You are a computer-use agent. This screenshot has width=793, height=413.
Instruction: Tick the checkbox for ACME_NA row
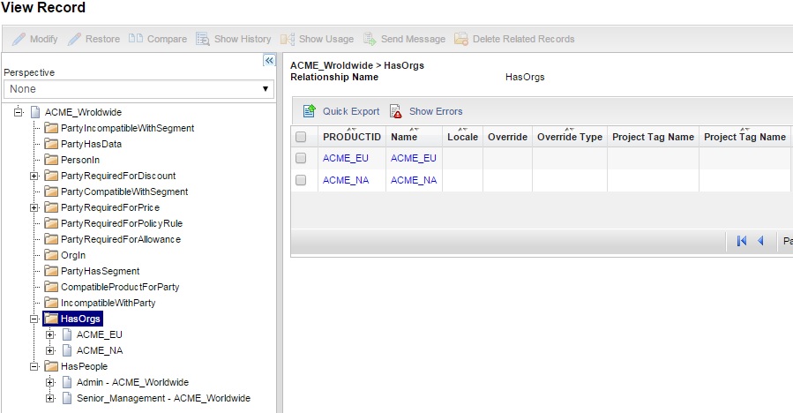(x=301, y=180)
